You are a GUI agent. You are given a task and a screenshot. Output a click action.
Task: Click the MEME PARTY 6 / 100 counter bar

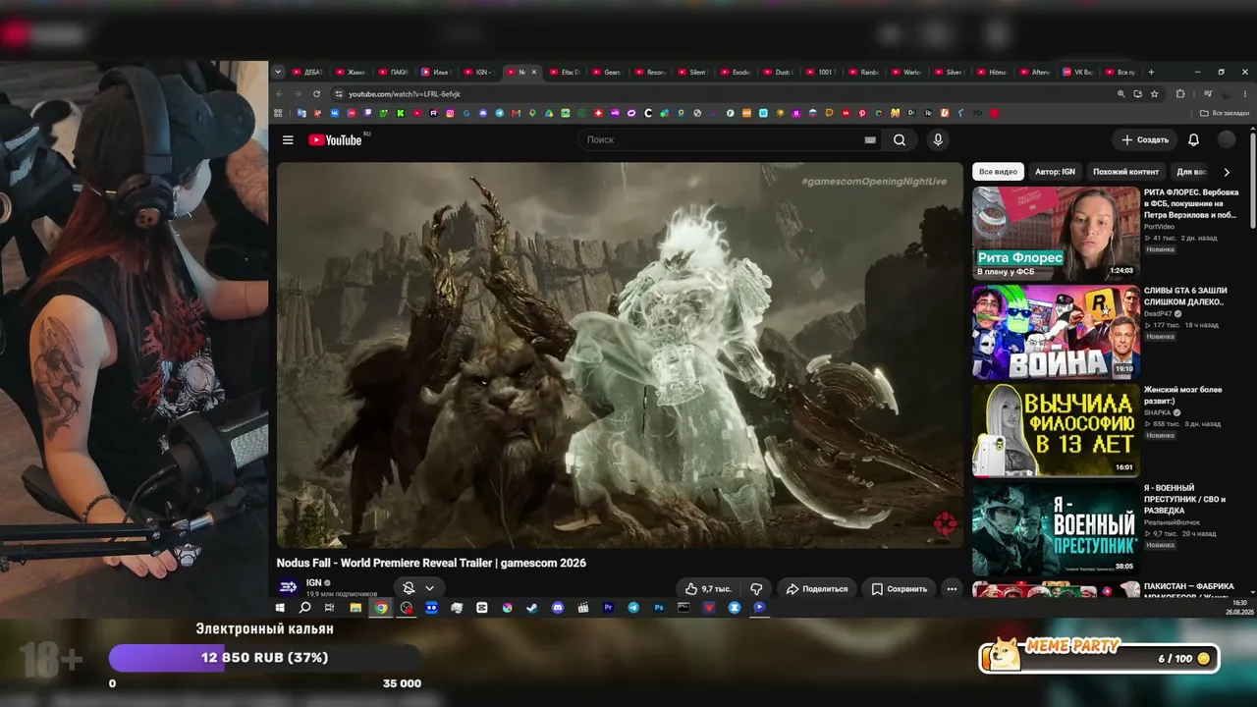[1100, 658]
